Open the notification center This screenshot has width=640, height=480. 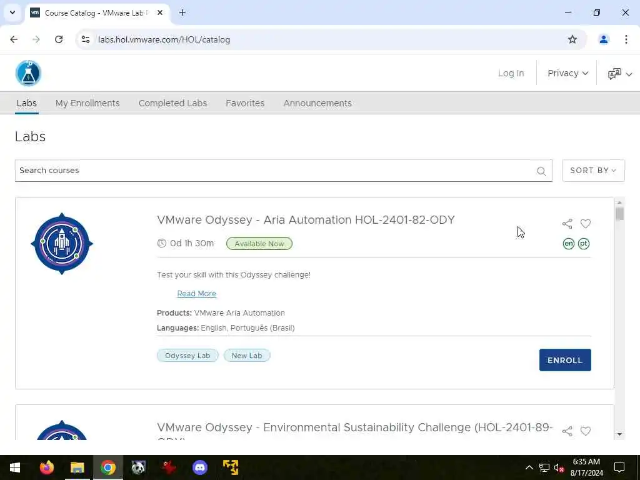[619, 467]
